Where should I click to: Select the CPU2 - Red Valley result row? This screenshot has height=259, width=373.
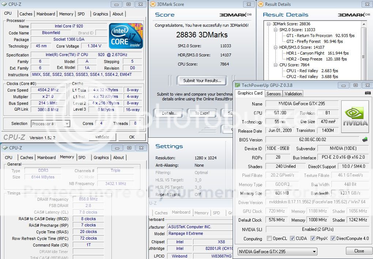pos(312,77)
